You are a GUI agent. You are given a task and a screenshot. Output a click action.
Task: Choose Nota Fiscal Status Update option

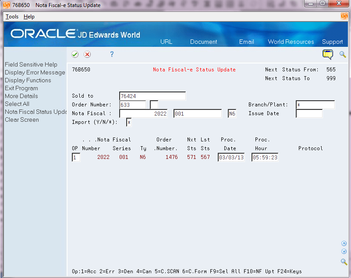[35, 112]
